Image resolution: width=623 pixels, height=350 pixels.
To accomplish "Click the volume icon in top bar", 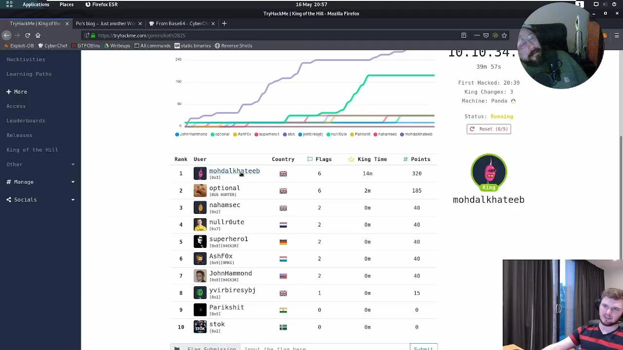I will (605, 4).
